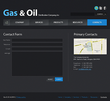Click into the Telephone field

coord(37,44)
